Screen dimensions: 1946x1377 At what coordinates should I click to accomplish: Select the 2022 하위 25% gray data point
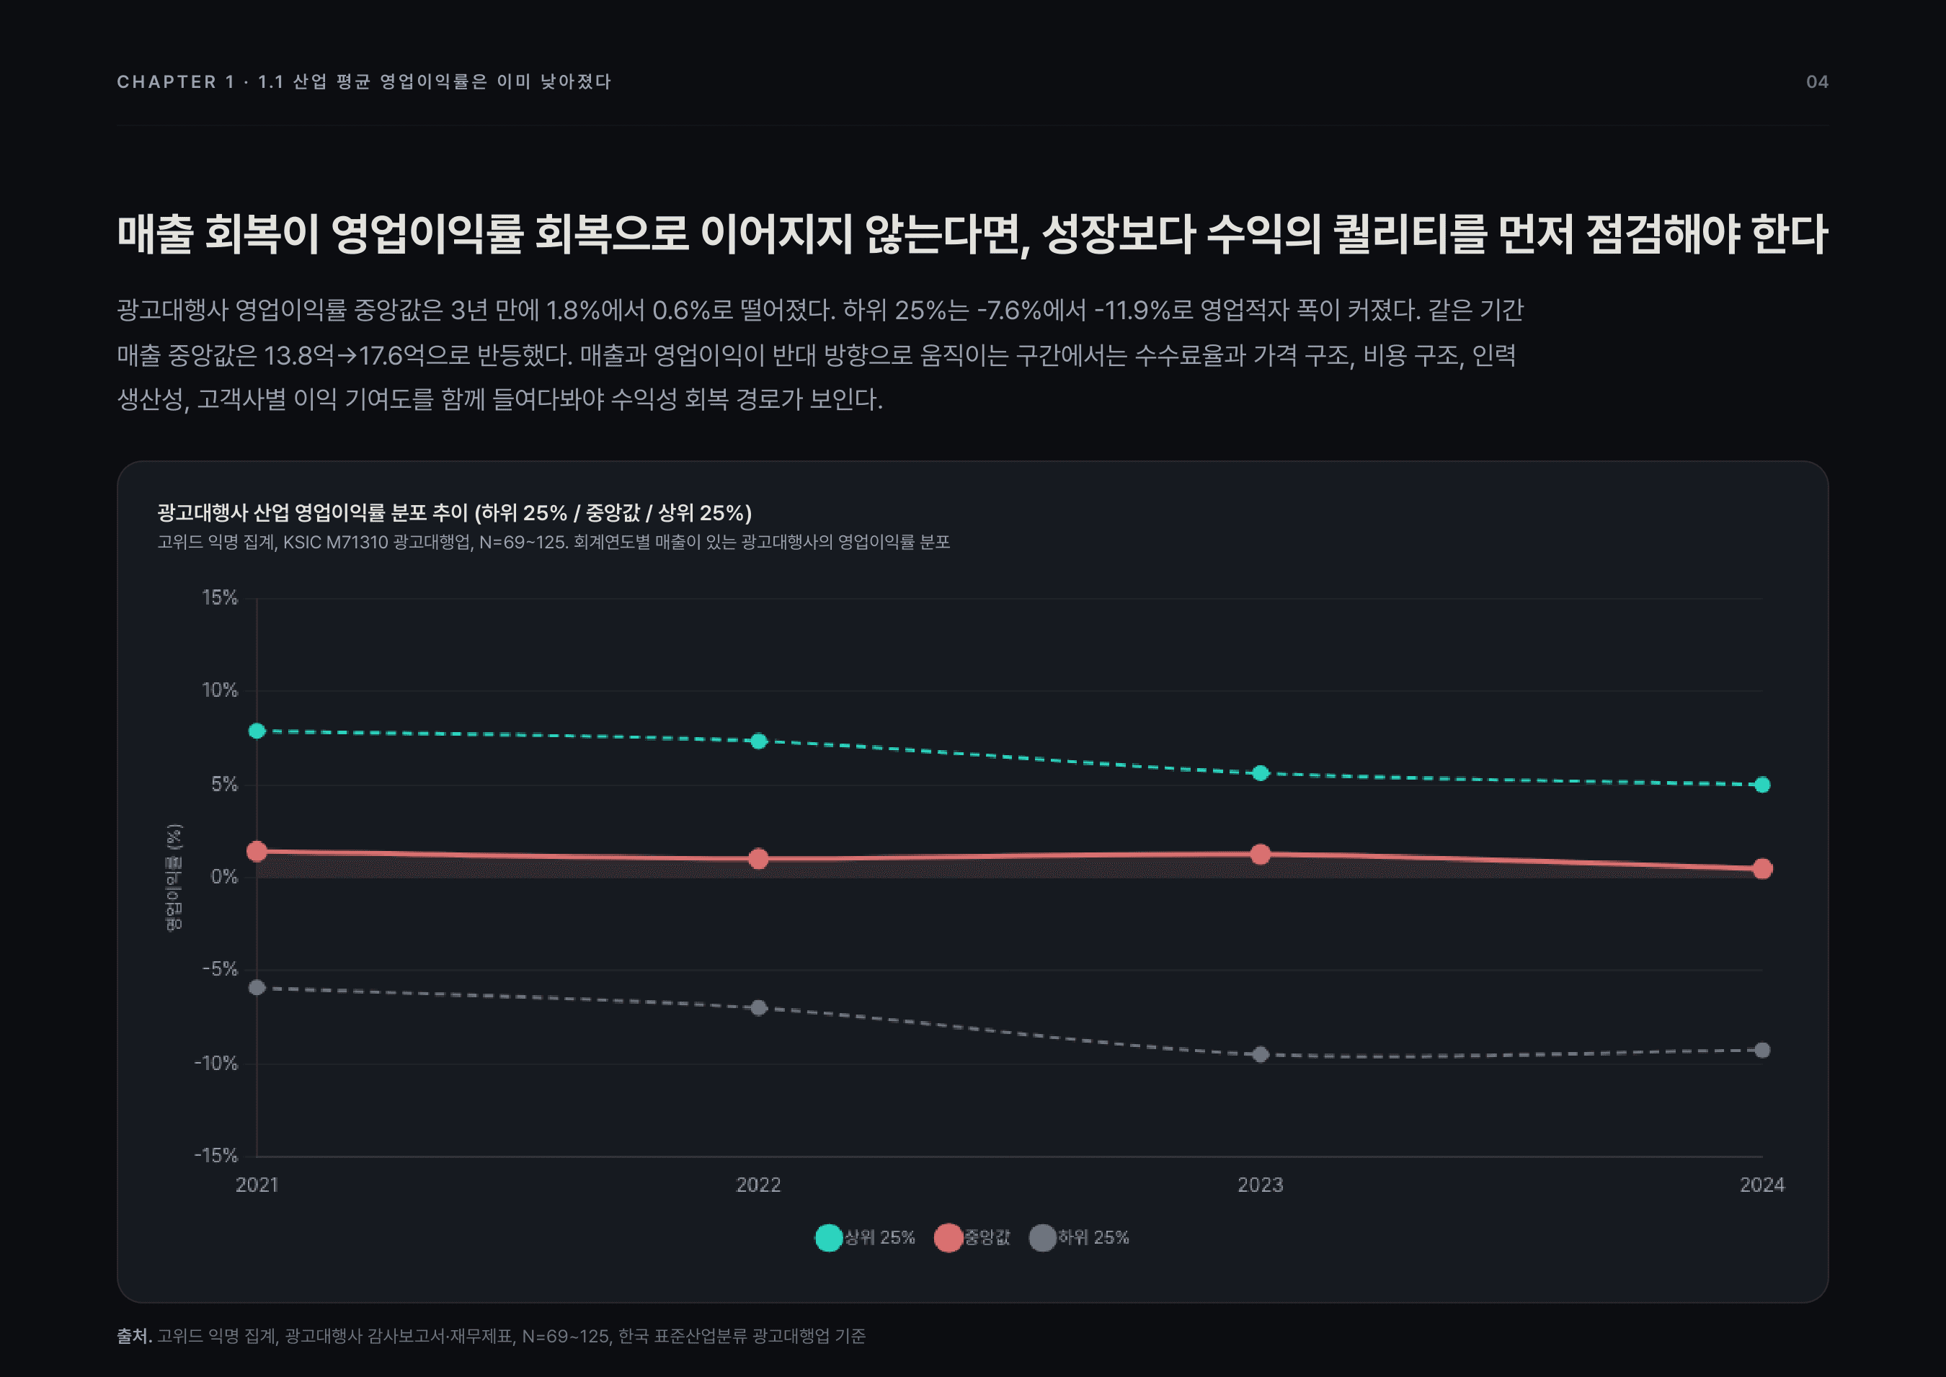[x=759, y=1007]
